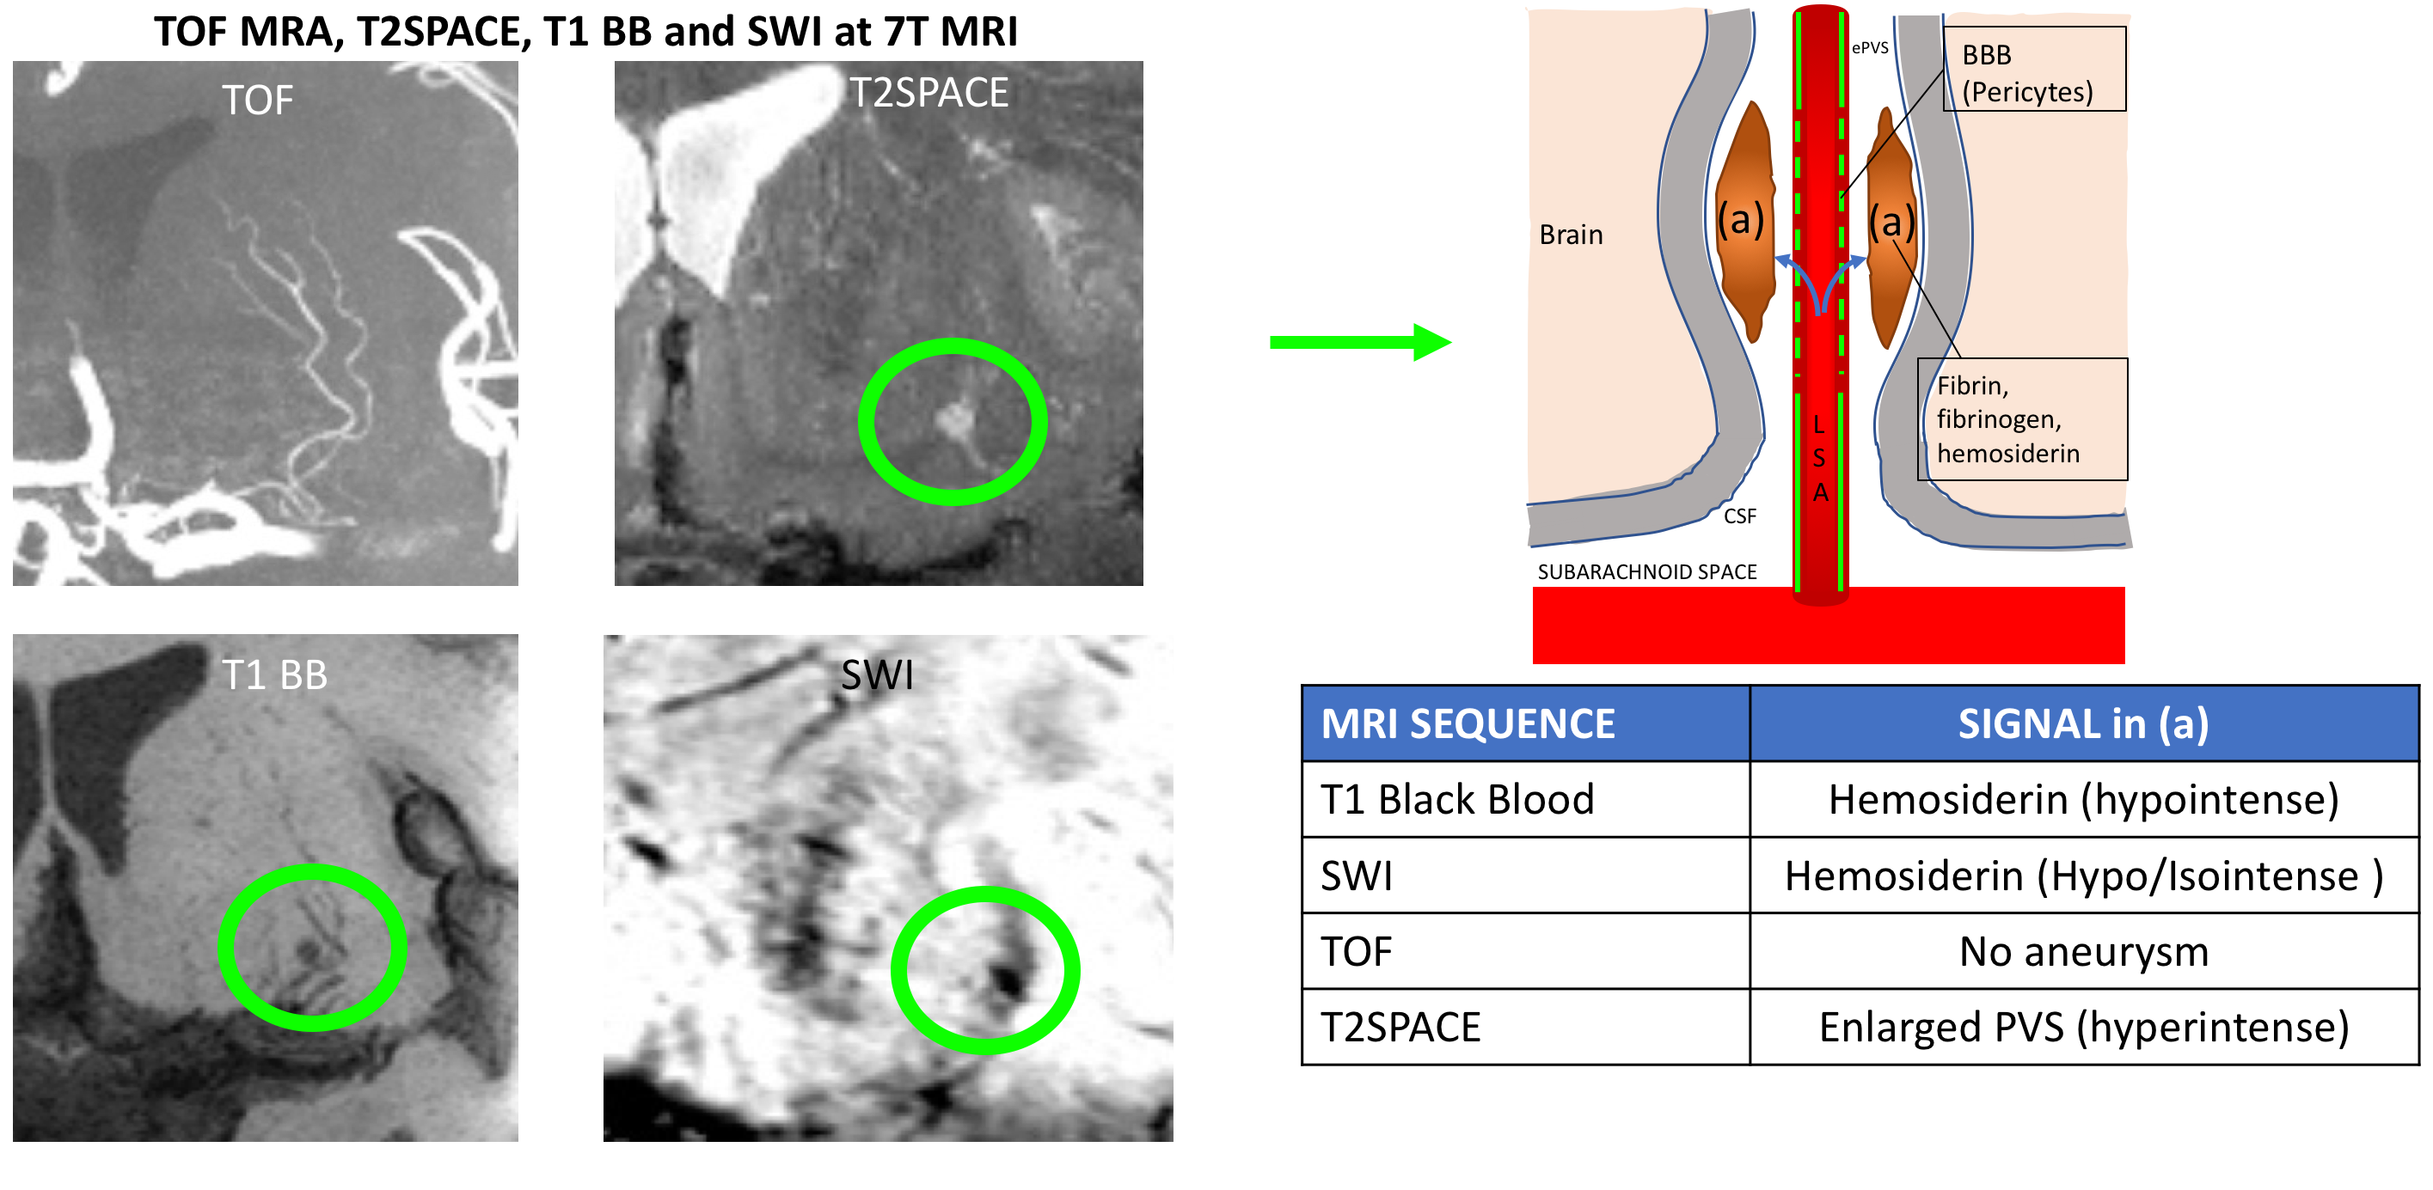Image resolution: width=2433 pixels, height=1190 pixels.
Task: Select the Fibrin, fibrinogen, hemosiderin label box
Action: coord(2021,419)
